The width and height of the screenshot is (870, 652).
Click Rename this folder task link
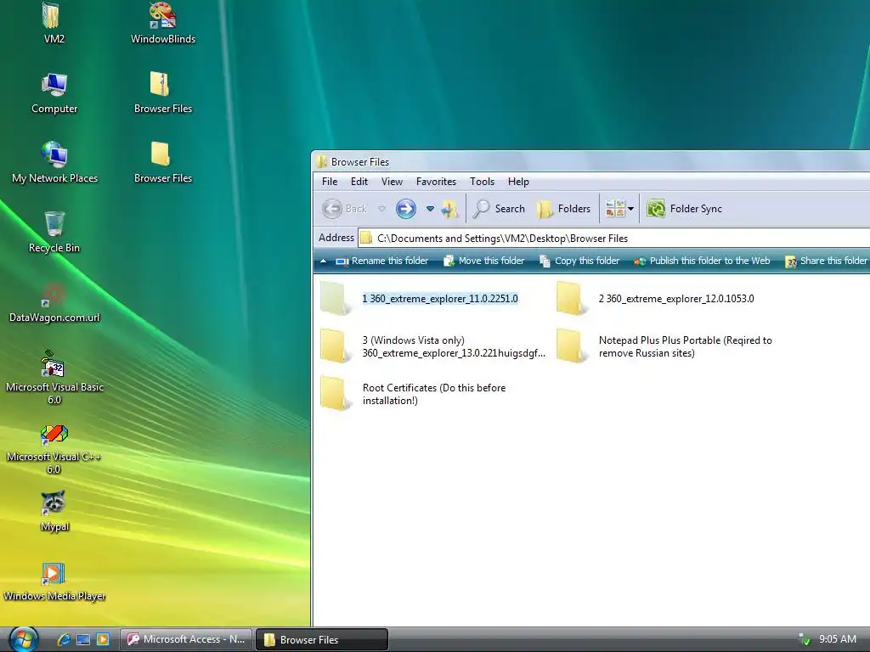(x=381, y=261)
